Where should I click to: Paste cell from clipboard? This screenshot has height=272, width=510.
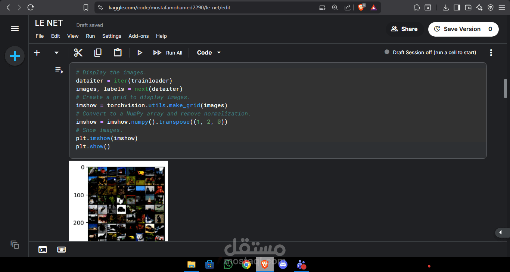118,53
